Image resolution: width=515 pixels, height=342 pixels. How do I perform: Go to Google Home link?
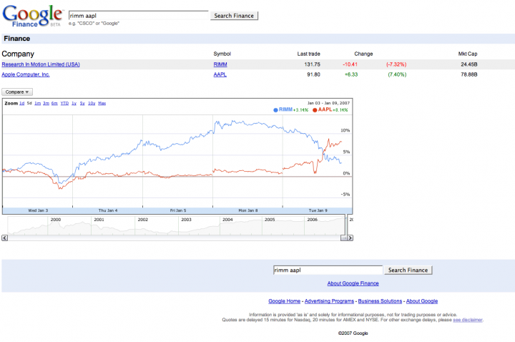(284, 301)
